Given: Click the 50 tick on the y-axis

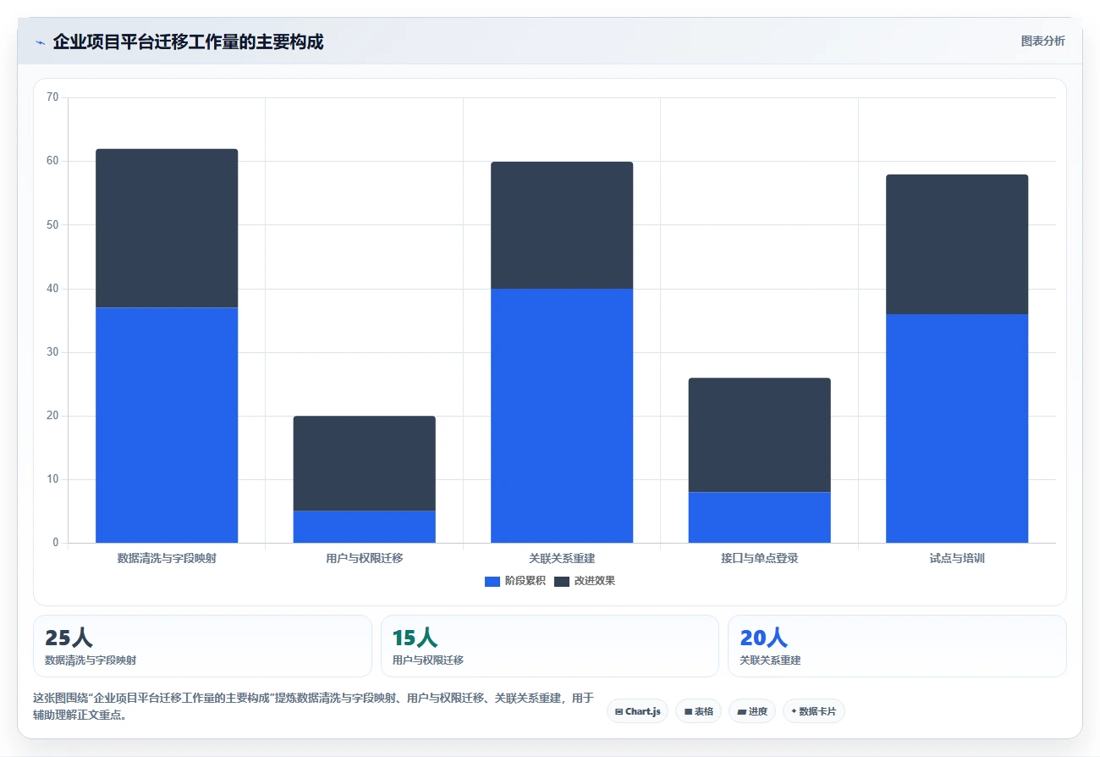Looking at the screenshot, I should pyautogui.click(x=52, y=224).
